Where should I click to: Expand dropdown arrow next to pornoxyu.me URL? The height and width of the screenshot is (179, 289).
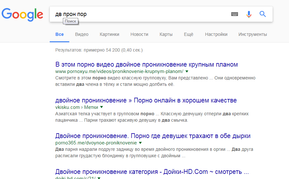[x=187, y=71]
